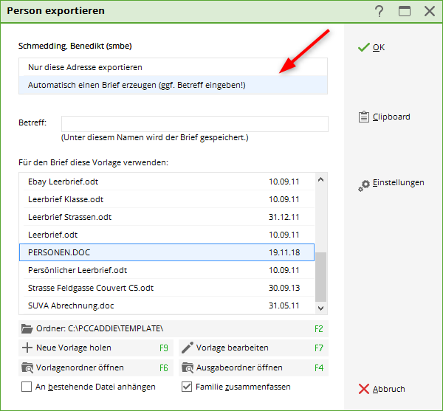
Task: Select SUVA Abrechnung.doc from template list
Action: coord(71,305)
